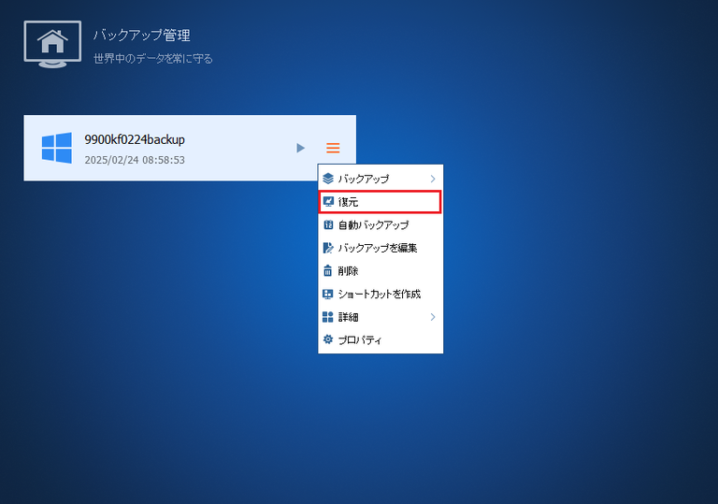This screenshot has height=504, width=718.
Task: Select the 9900kf0224backup name text
Action: tap(135, 139)
